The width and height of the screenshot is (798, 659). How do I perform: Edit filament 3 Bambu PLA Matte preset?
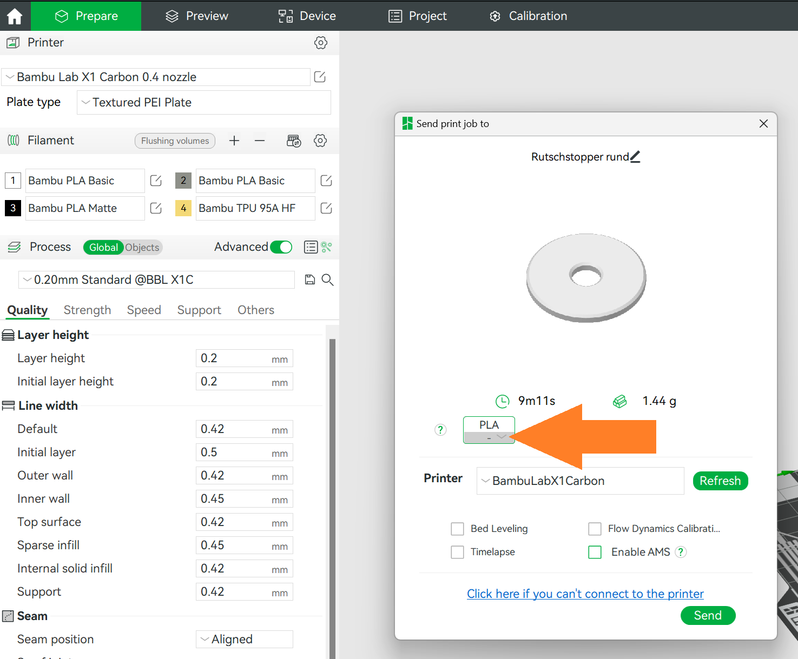coord(156,208)
